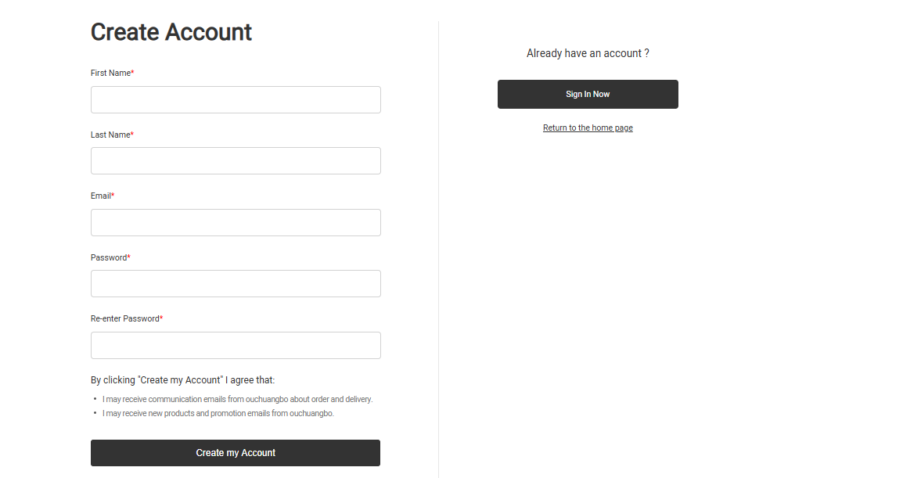
Task: Open the Return to the home page link
Action: pyautogui.click(x=588, y=128)
